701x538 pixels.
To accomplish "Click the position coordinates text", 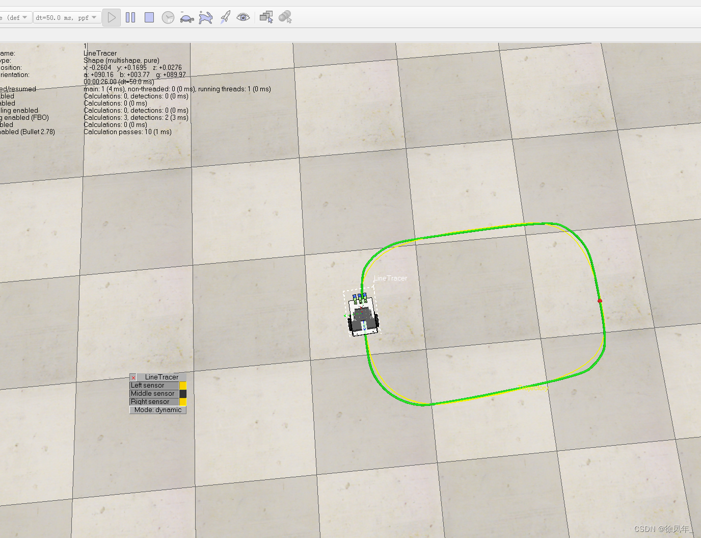I will tap(132, 67).
